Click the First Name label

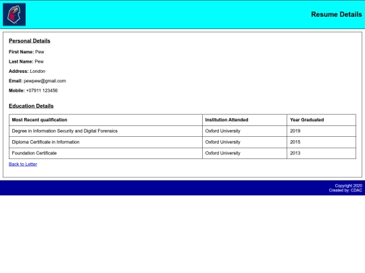(21, 52)
